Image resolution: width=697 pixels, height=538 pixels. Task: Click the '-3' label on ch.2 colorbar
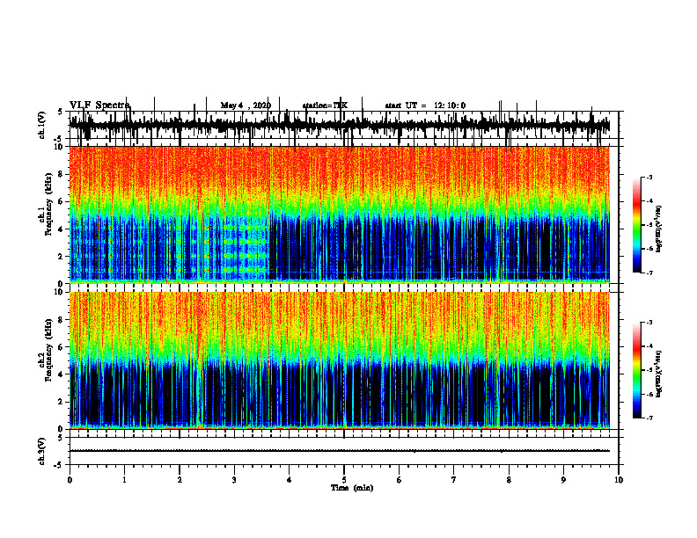tap(649, 323)
